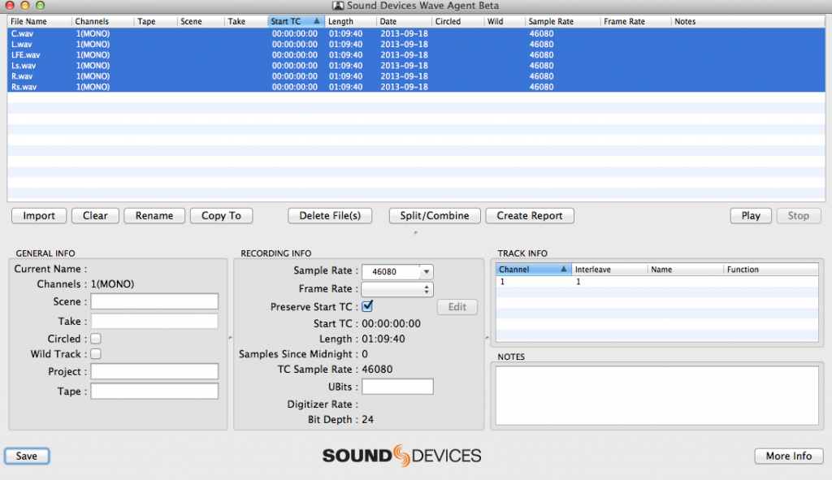Select the C.wav file row
This screenshot has width=832, height=480.
tap(416, 33)
